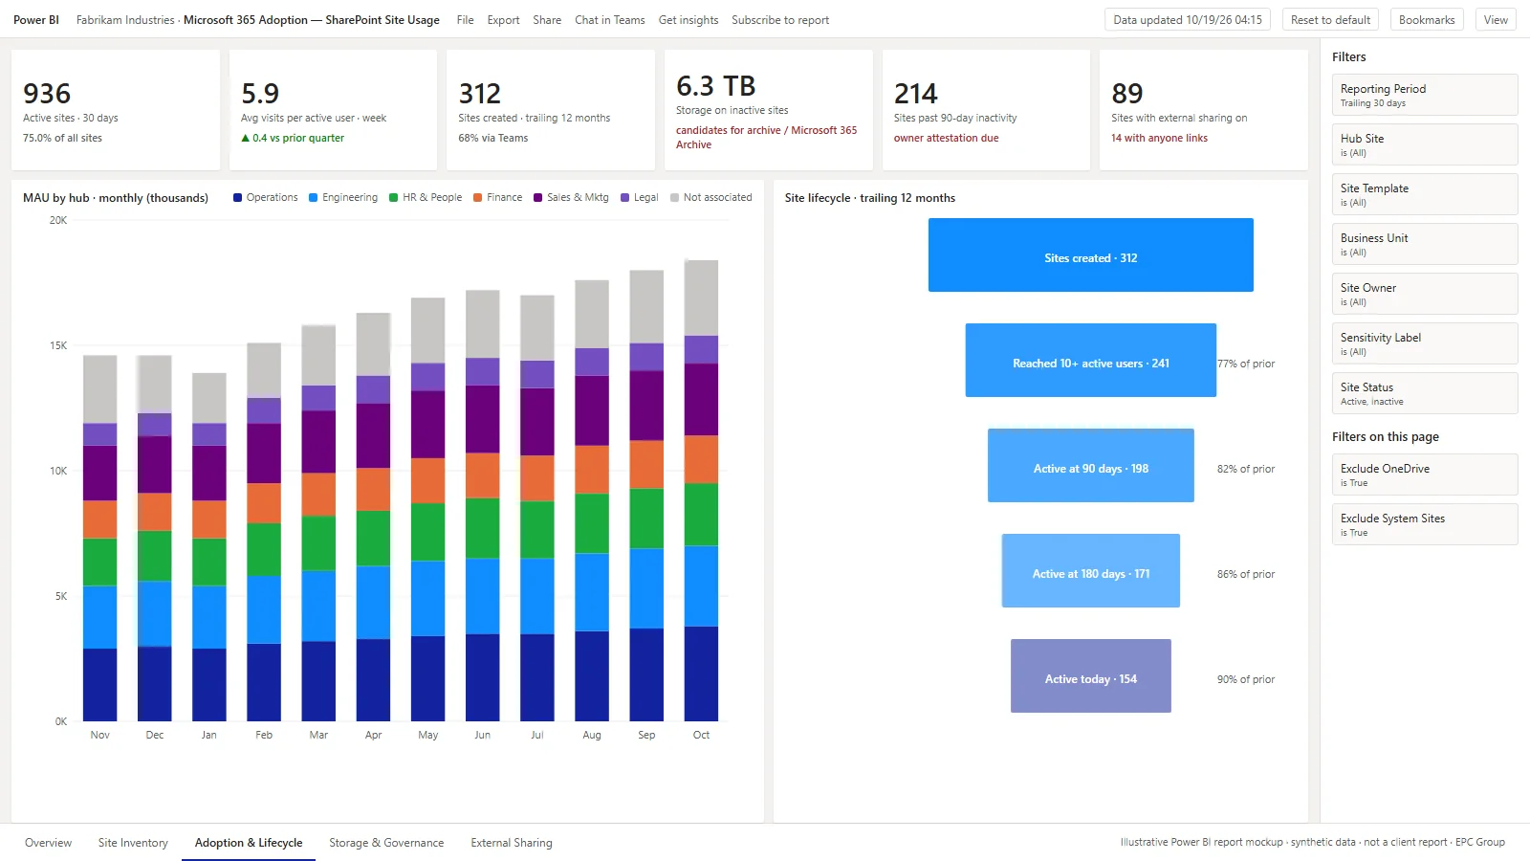Viewport: 1530px width, 861px height.
Task: Expand the Exclude OneDrive page filter
Action: 1425,475
